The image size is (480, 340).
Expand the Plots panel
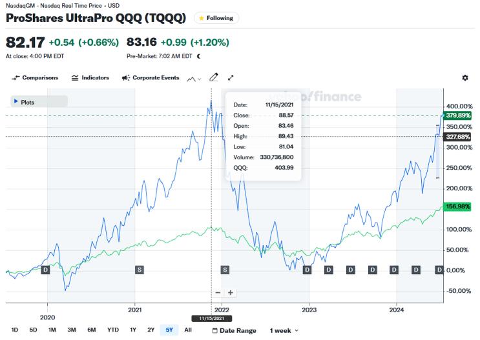click(39, 102)
